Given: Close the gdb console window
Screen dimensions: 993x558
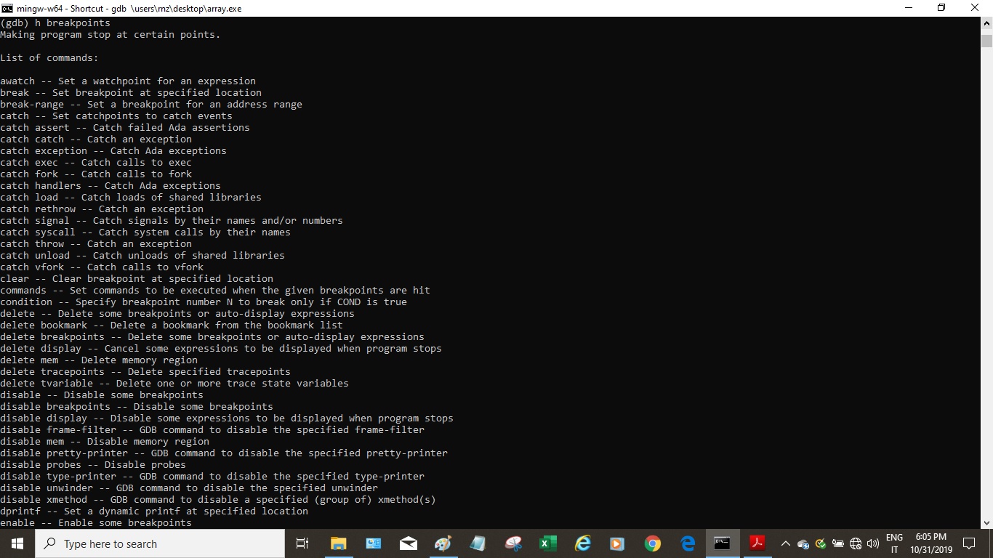Looking at the screenshot, I should (x=976, y=8).
